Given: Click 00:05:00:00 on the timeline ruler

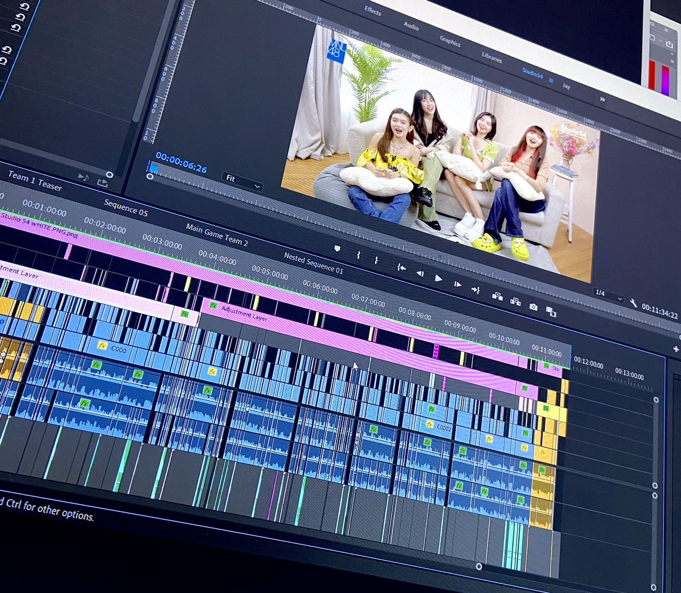Looking at the screenshot, I should click(270, 273).
